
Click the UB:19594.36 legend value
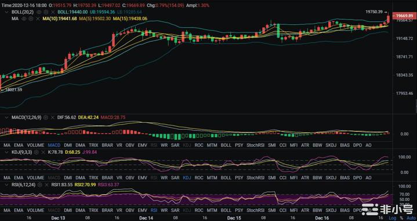[103, 12]
